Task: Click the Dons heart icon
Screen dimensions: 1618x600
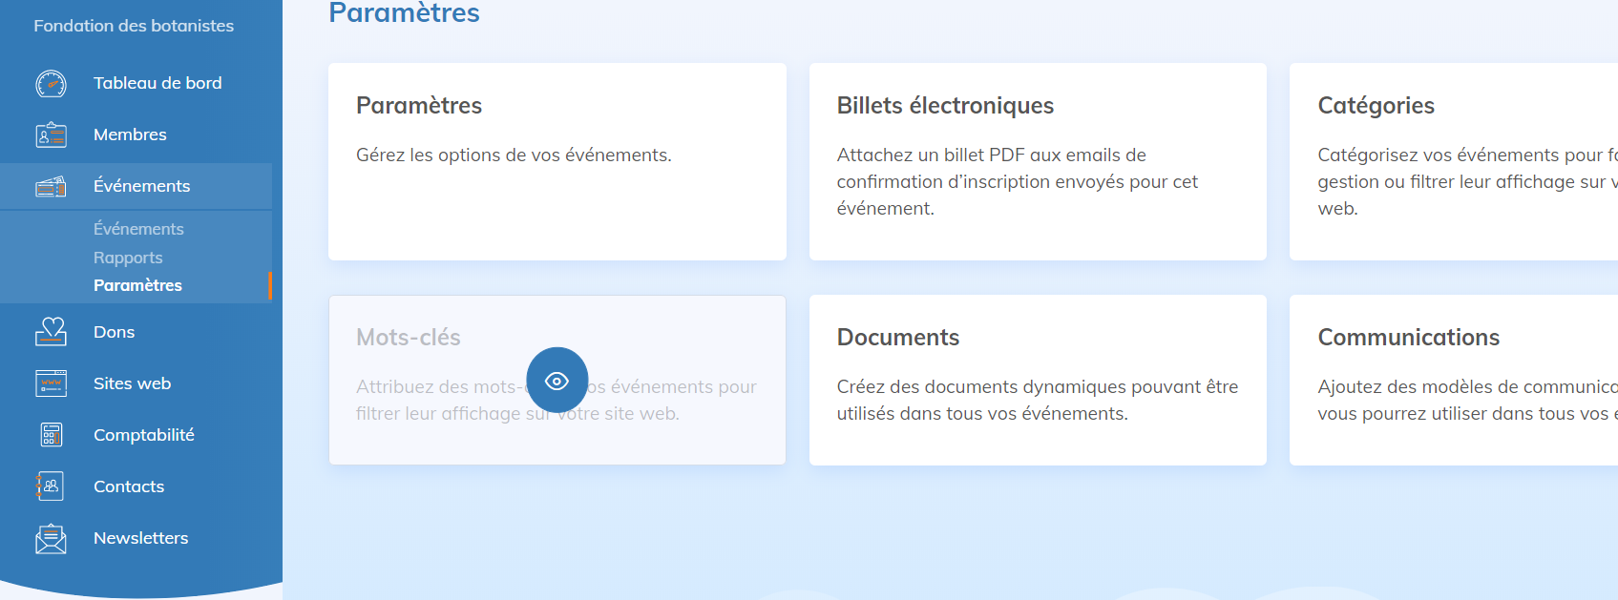Action: click(51, 332)
